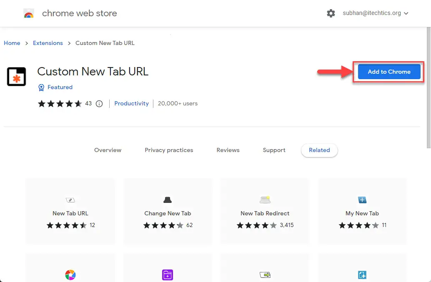This screenshot has height=282, width=431.
Task: Click the chrome web store title
Action: (80, 13)
